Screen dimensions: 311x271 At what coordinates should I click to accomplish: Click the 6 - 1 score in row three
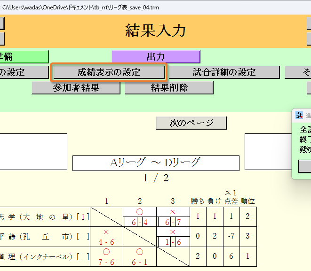tap(140, 262)
